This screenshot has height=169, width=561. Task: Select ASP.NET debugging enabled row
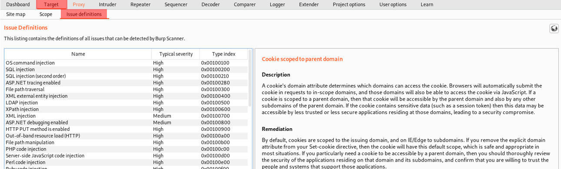coord(126,123)
